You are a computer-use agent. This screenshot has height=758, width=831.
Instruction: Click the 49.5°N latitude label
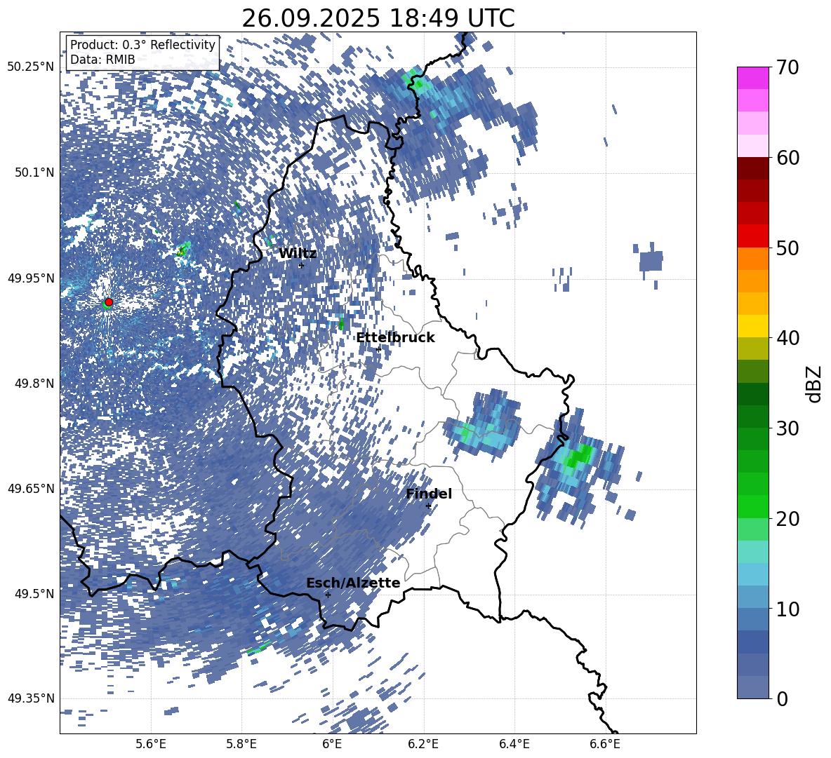pyautogui.click(x=34, y=593)
